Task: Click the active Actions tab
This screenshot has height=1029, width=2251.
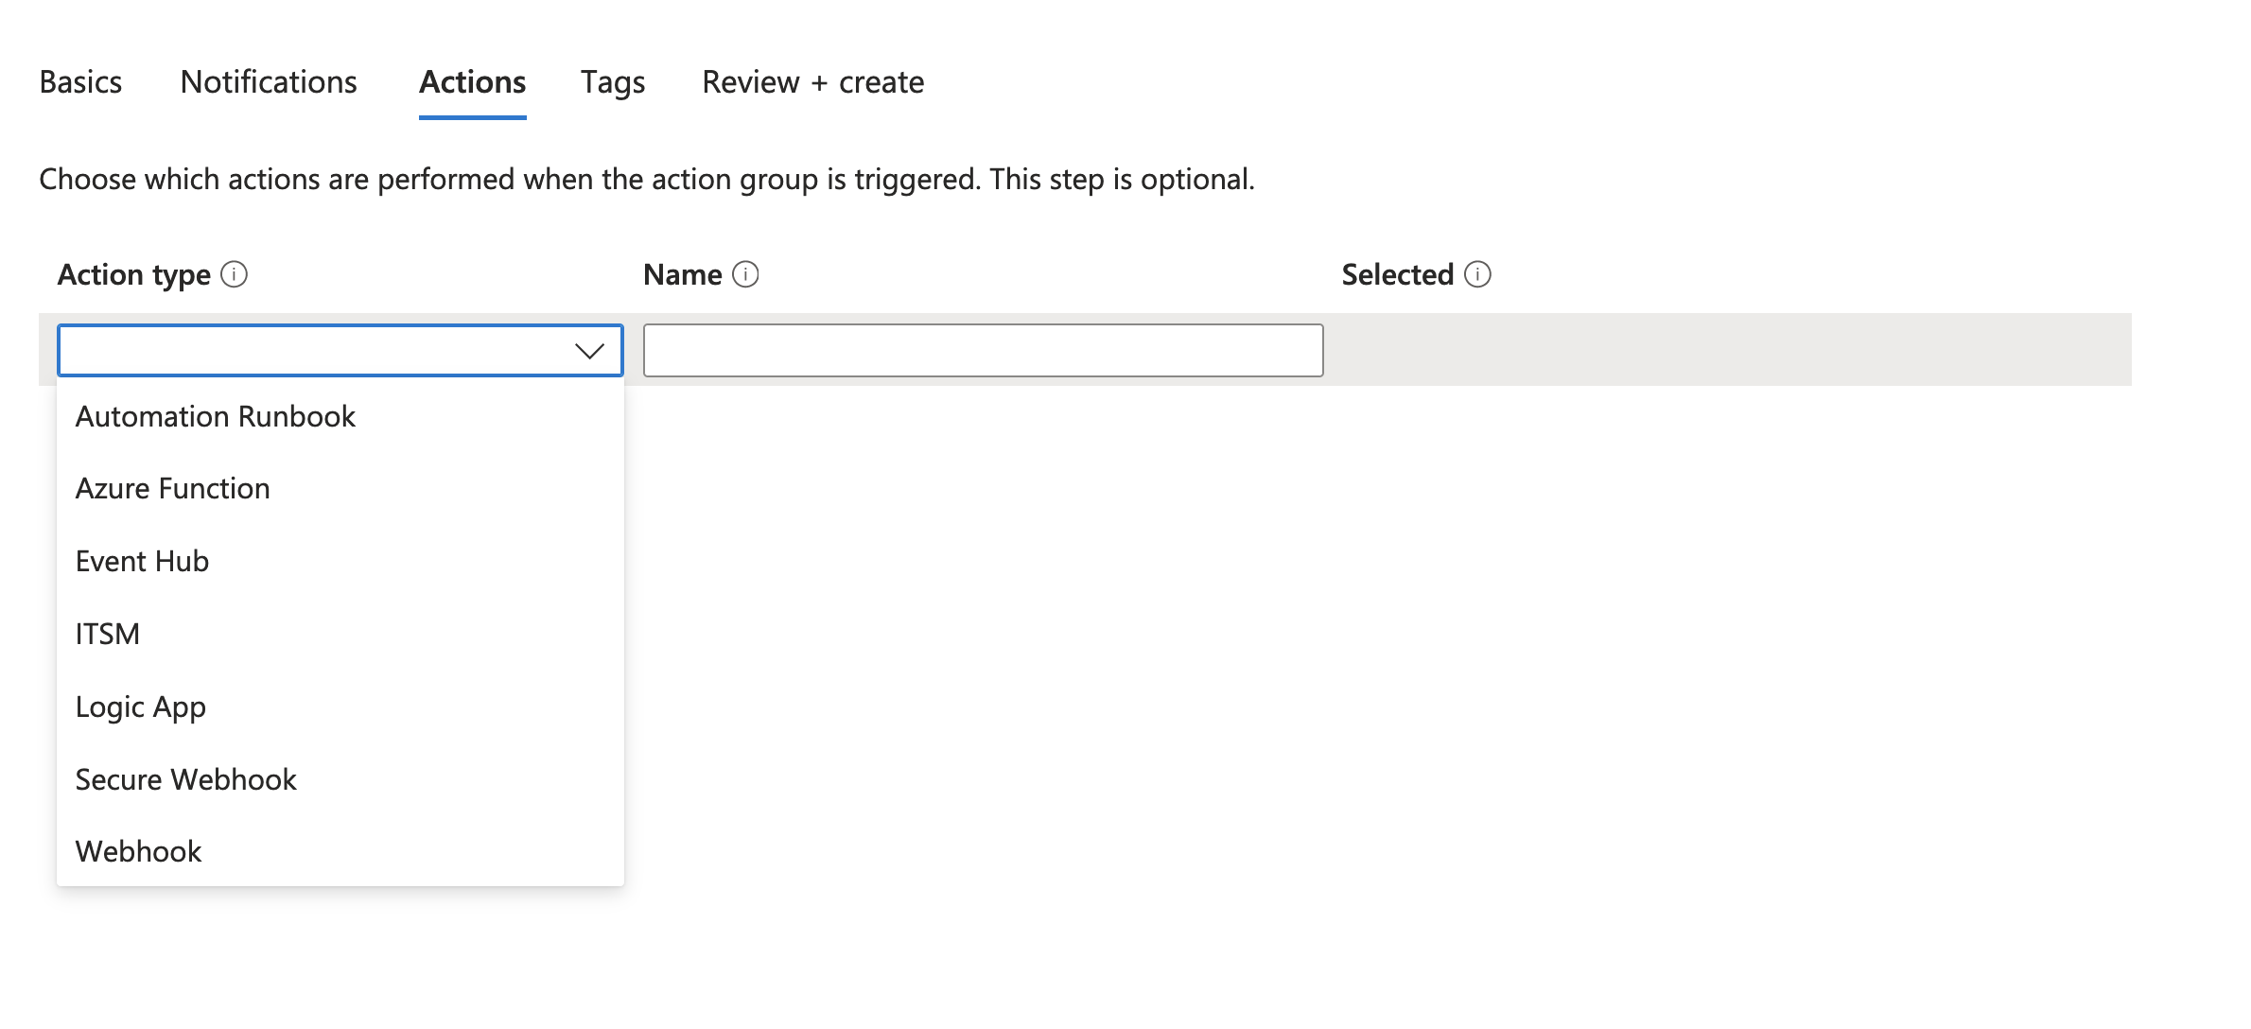Action: click(472, 82)
